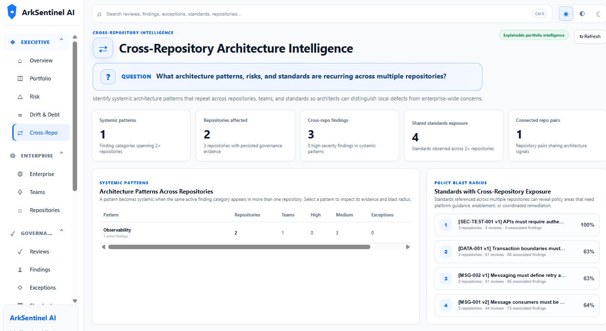Click the Exceptions column header
606x331 pixels.
click(383, 215)
